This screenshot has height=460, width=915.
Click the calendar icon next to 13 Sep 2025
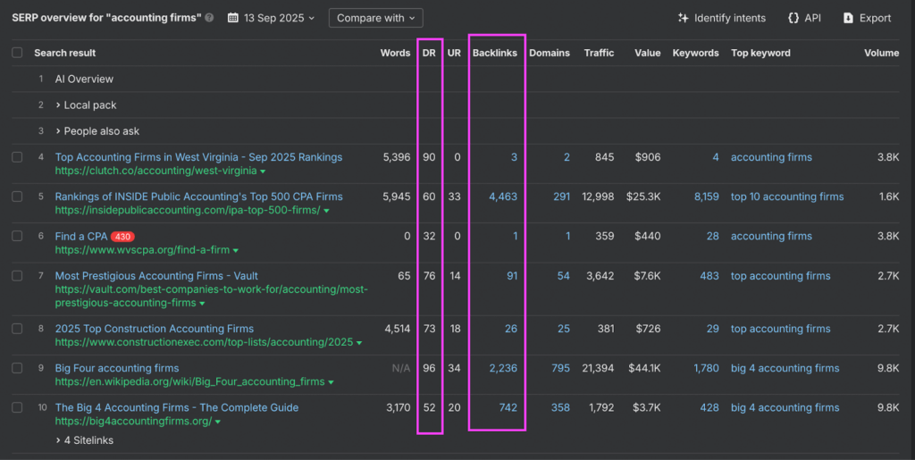[x=233, y=18]
